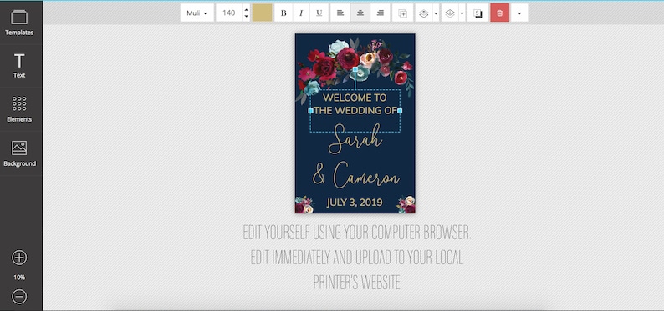Screen dimensions: 664x311
Task: Duplicate the selected element
Action: (403, 13)
